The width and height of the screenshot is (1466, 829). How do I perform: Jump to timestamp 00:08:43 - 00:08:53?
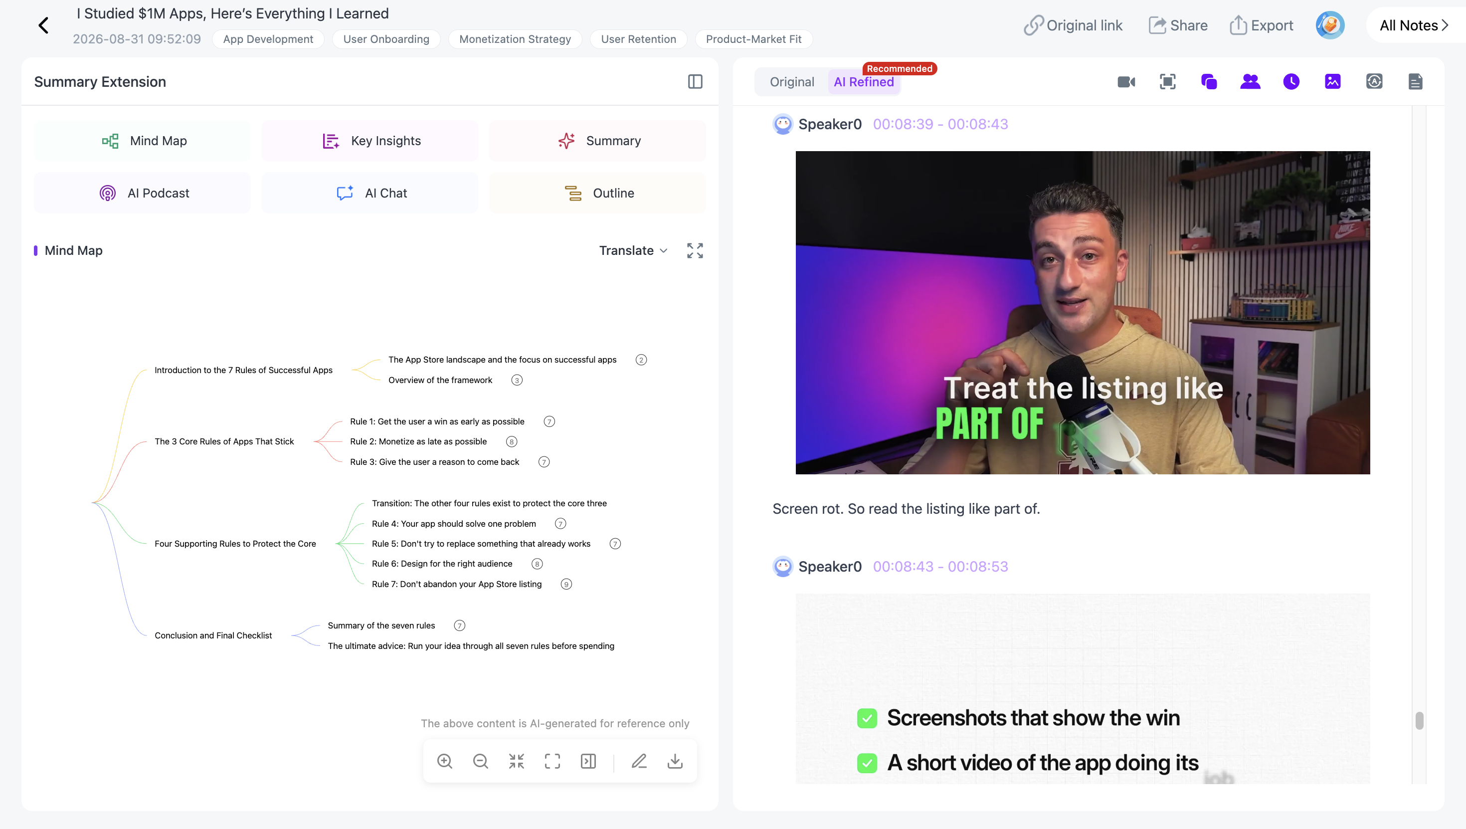(x=940, y=567)
